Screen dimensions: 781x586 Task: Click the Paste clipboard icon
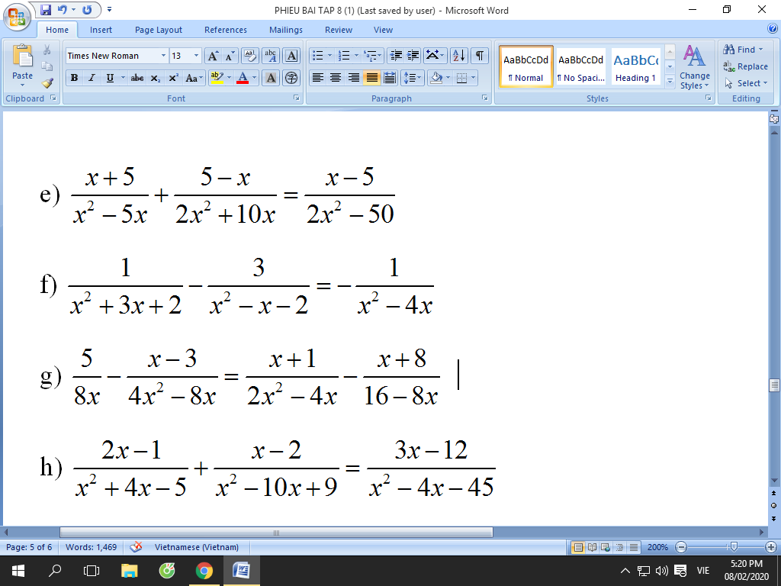[22, 56]
